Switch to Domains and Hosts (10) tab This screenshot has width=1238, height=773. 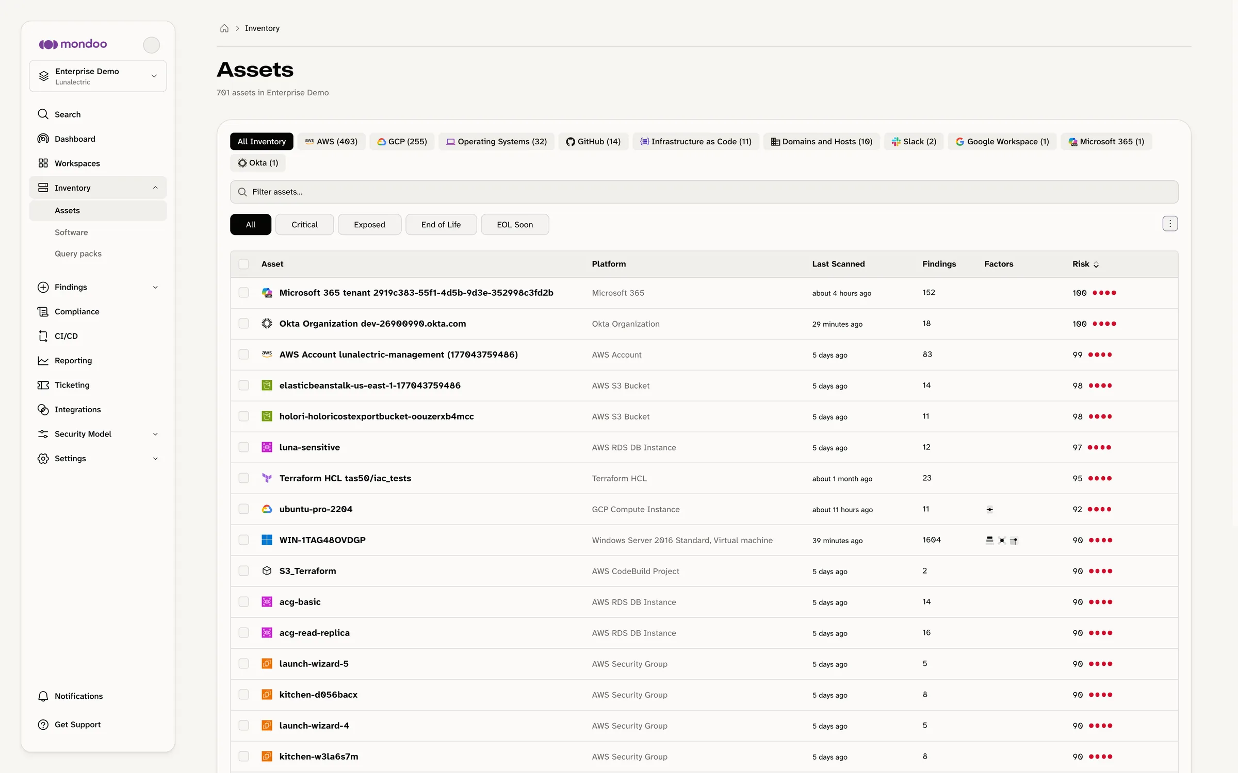[x=822, y=141]
